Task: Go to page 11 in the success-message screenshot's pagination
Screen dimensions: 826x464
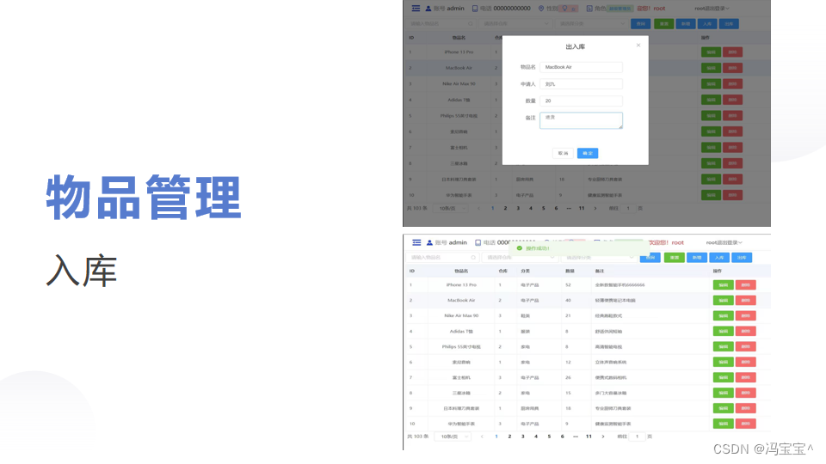Action: (589, 437)
